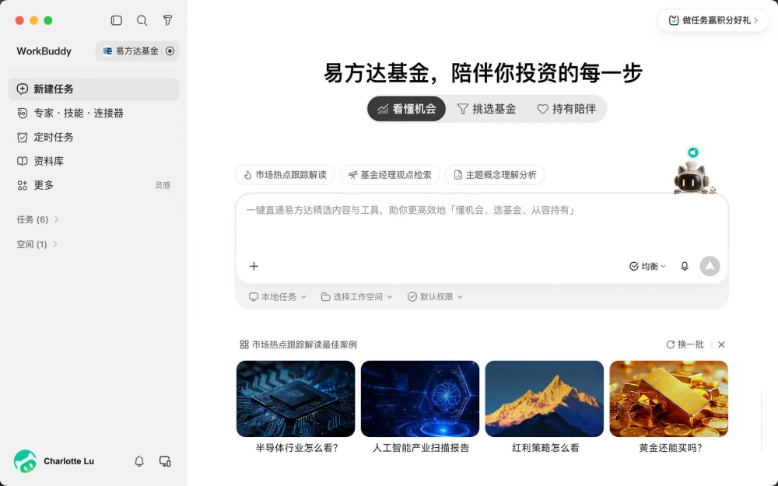This screenshot has height=486, width=778.
Task: Switch to 持有陪伴 tab
Action: (x=566, y=109)
